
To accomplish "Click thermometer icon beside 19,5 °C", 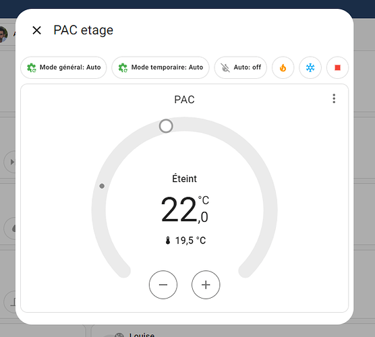I will (x=168, y=241).
